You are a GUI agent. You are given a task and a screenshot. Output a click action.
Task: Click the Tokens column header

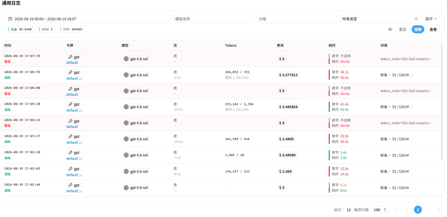pyautogui.click(x=231, y=45)
